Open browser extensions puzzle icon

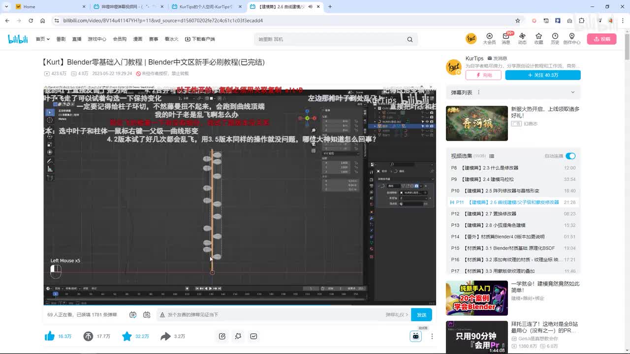[x=581, y=21]
